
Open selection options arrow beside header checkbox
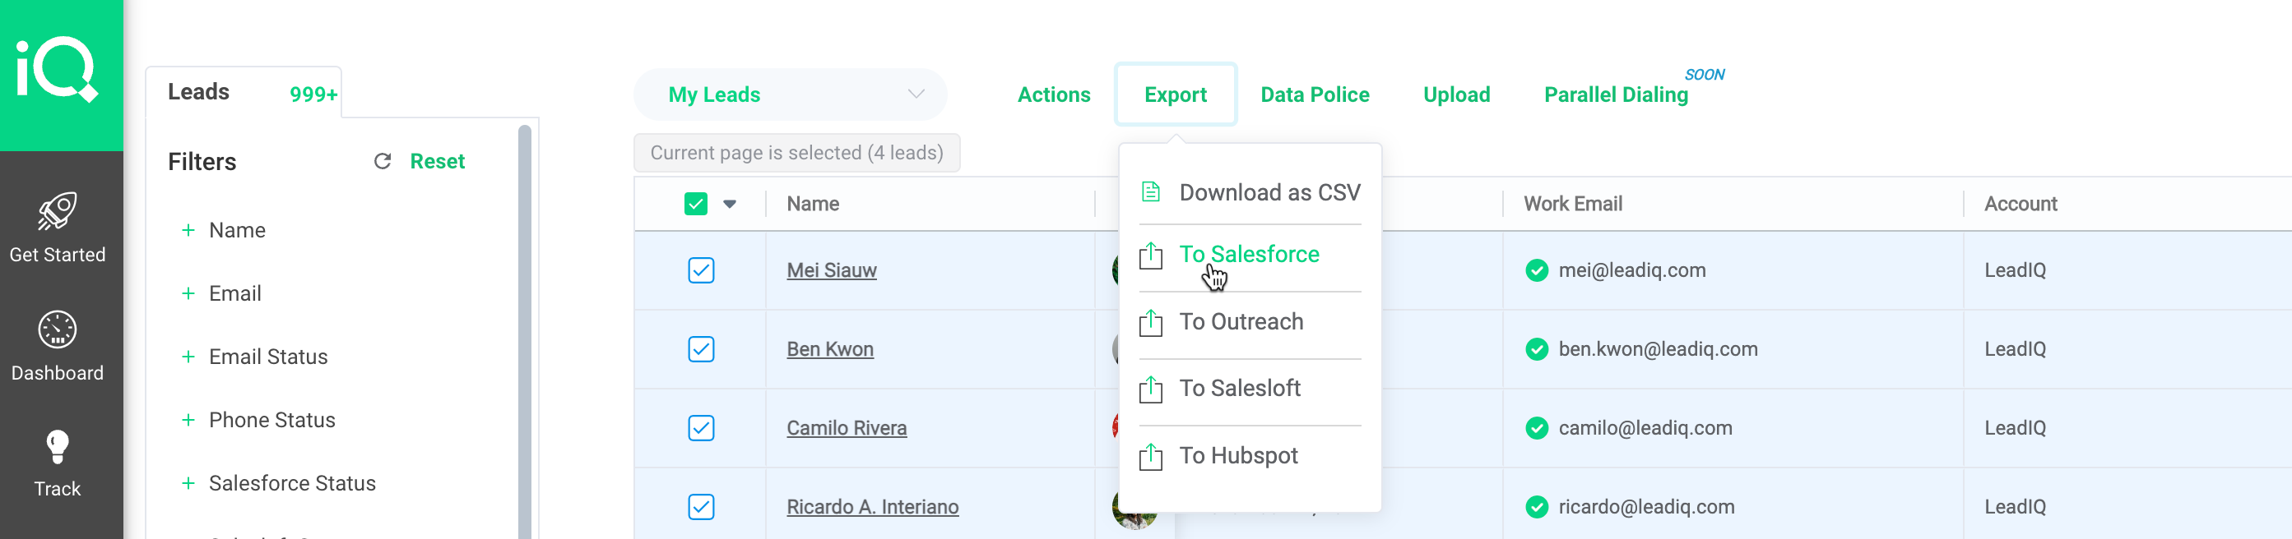[730, 205]
